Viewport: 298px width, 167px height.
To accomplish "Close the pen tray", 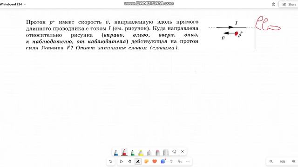I will click(x=183, y=152).
